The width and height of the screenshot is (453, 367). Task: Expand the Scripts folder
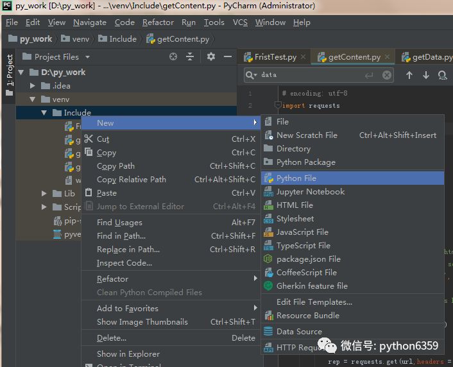(44, 207)
